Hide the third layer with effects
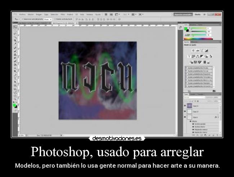 coord(185,117)
